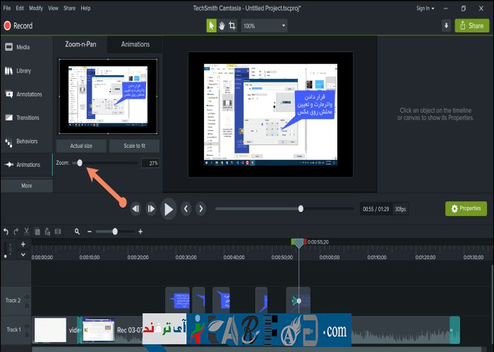
Task: Click the Scale to fit button
Action: (x=134, y=146)
